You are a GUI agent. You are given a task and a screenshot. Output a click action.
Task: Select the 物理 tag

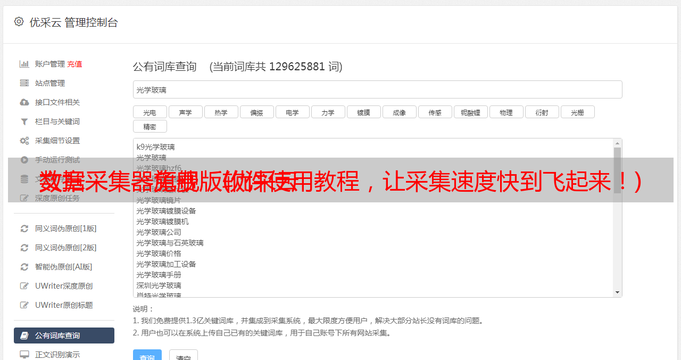pos(506,112)
